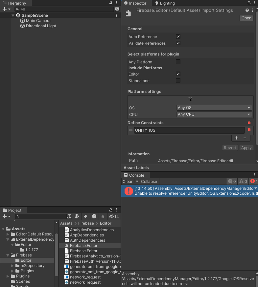Screen dimensions: 258x287
Task: Collapse the SampleScene hierarchy arrow
Action: (x=13, y=15)
